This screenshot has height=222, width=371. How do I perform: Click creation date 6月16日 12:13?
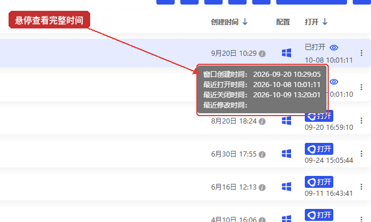pyautogui.click(x=234, y=187)
